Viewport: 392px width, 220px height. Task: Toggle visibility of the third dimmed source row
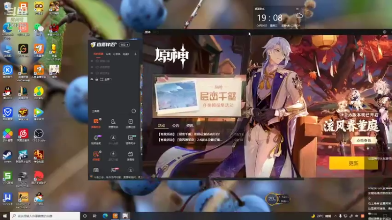(x=92, y=73)
